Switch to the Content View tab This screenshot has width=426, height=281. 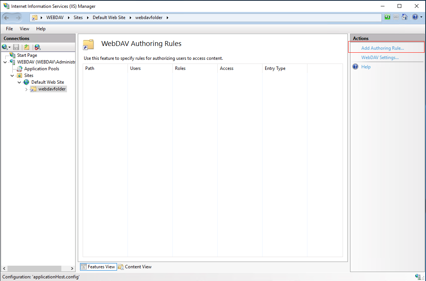pos(135,267)
